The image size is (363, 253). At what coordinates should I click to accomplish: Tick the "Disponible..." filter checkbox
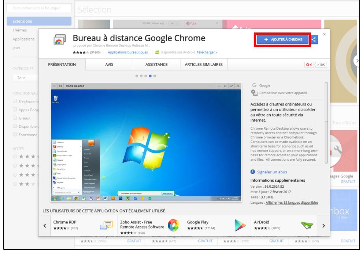click(x=15, y=126)
